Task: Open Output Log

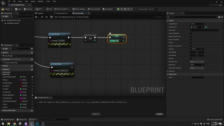Action: click(21, 119)
